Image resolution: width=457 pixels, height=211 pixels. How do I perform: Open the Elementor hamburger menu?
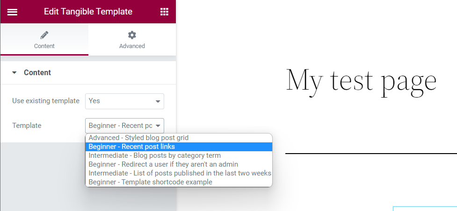coord(12,12)
